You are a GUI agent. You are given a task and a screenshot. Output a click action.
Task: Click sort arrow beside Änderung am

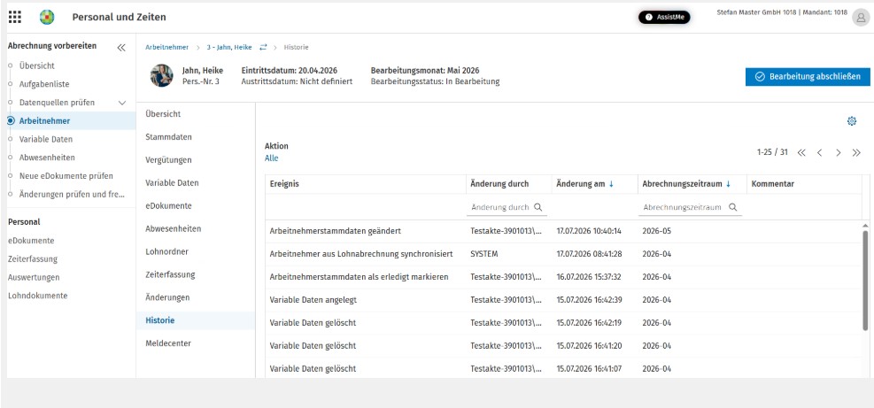click(x=611, y=184)
